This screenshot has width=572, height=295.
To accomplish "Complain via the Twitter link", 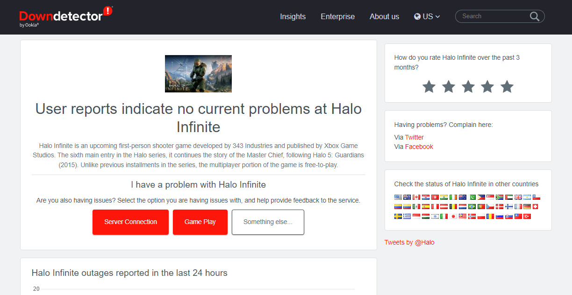I will pyautogui.click(x=415, y=137).
